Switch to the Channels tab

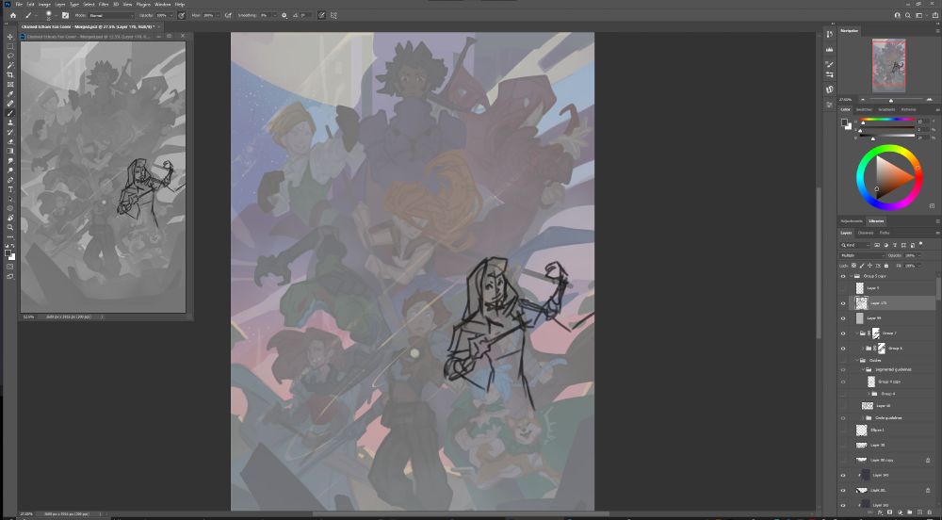[866, 233]
